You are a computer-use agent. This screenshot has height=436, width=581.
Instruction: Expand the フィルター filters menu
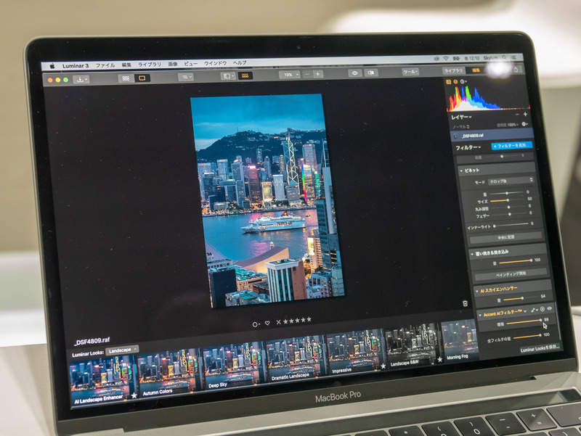coord(468,148)
